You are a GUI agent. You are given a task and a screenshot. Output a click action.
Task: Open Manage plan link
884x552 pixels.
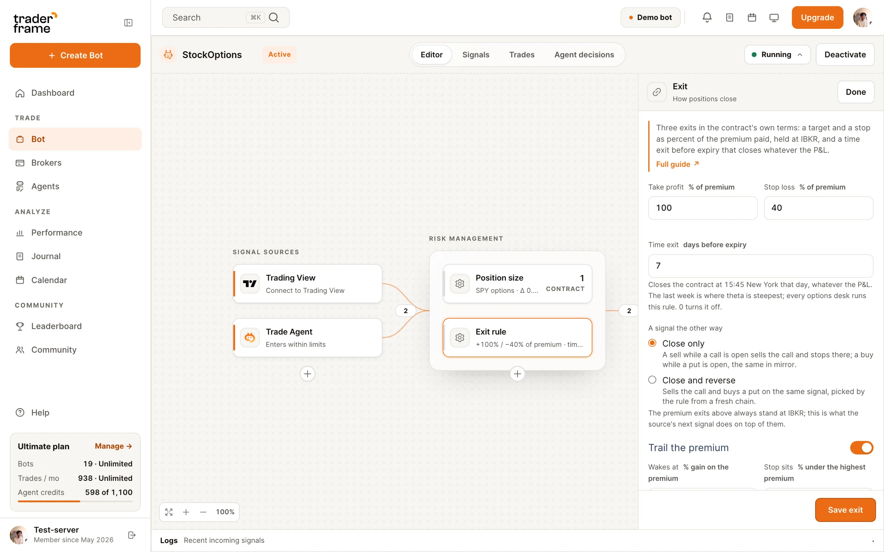click(113, 446)
